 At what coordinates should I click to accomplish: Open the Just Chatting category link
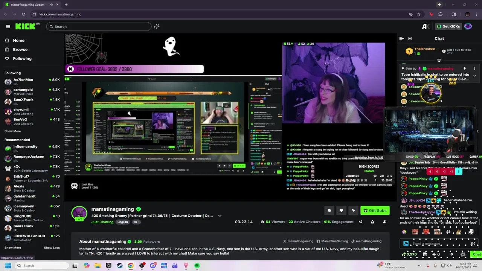(x=102, y=222)
